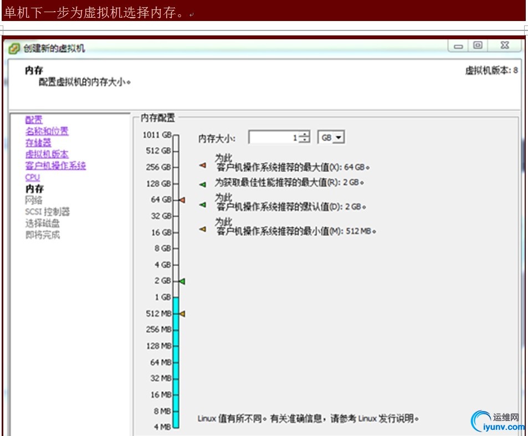Screen dimensions: 528x436
Task: Open the 存储器 step link
Action: (38, 143)
